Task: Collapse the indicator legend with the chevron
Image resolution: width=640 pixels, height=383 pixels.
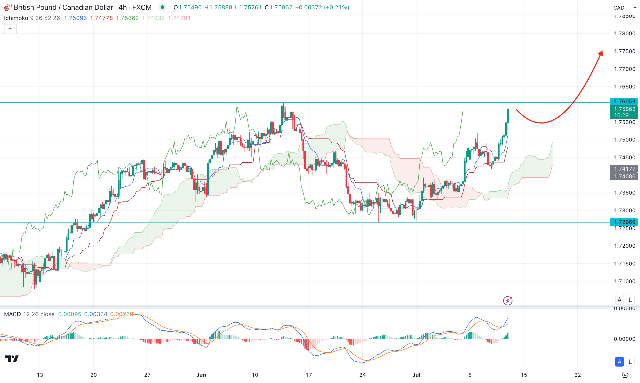Action: pyautogui.click(x=10, y=29)
